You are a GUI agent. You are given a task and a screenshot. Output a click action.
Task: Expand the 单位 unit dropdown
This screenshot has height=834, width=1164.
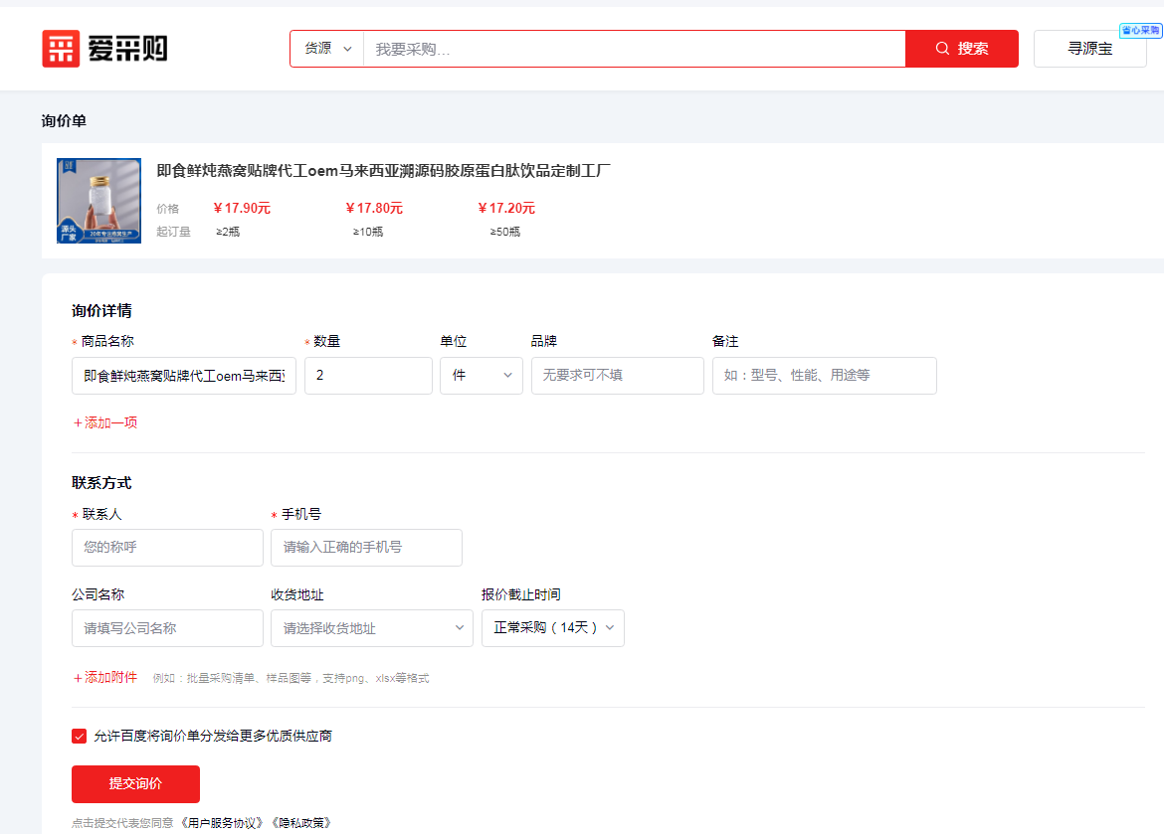482,376
